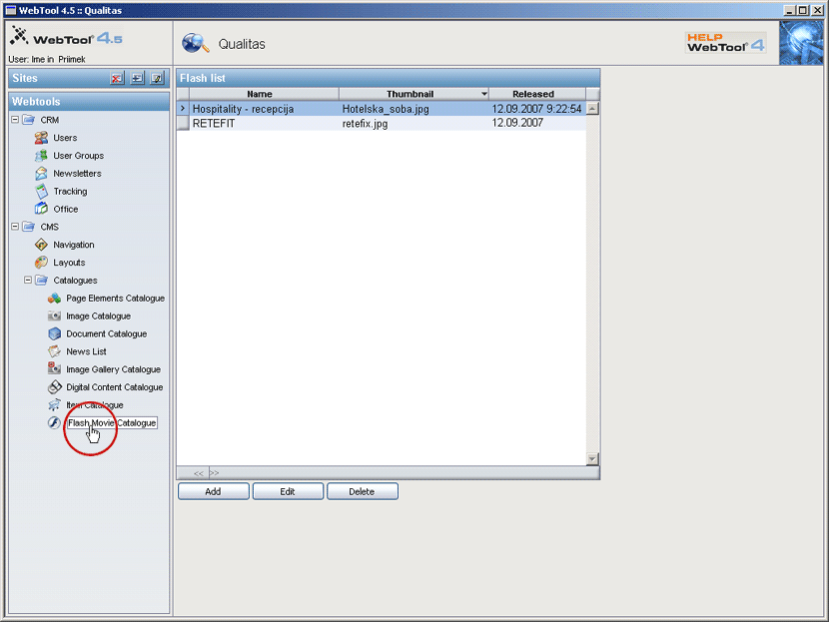Open News List in the tree
Screen dimensions: 829x622
pos(86,351)
